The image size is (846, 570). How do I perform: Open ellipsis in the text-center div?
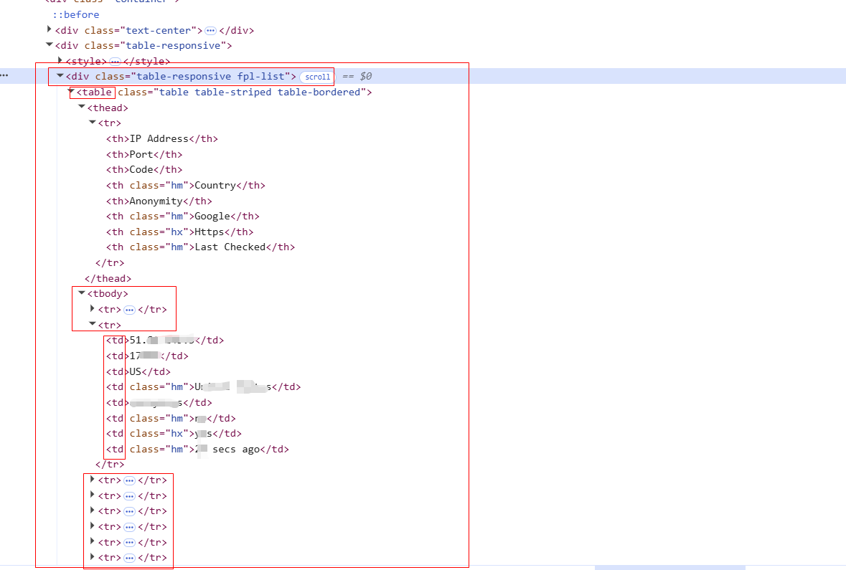click(x=210, y=31)
